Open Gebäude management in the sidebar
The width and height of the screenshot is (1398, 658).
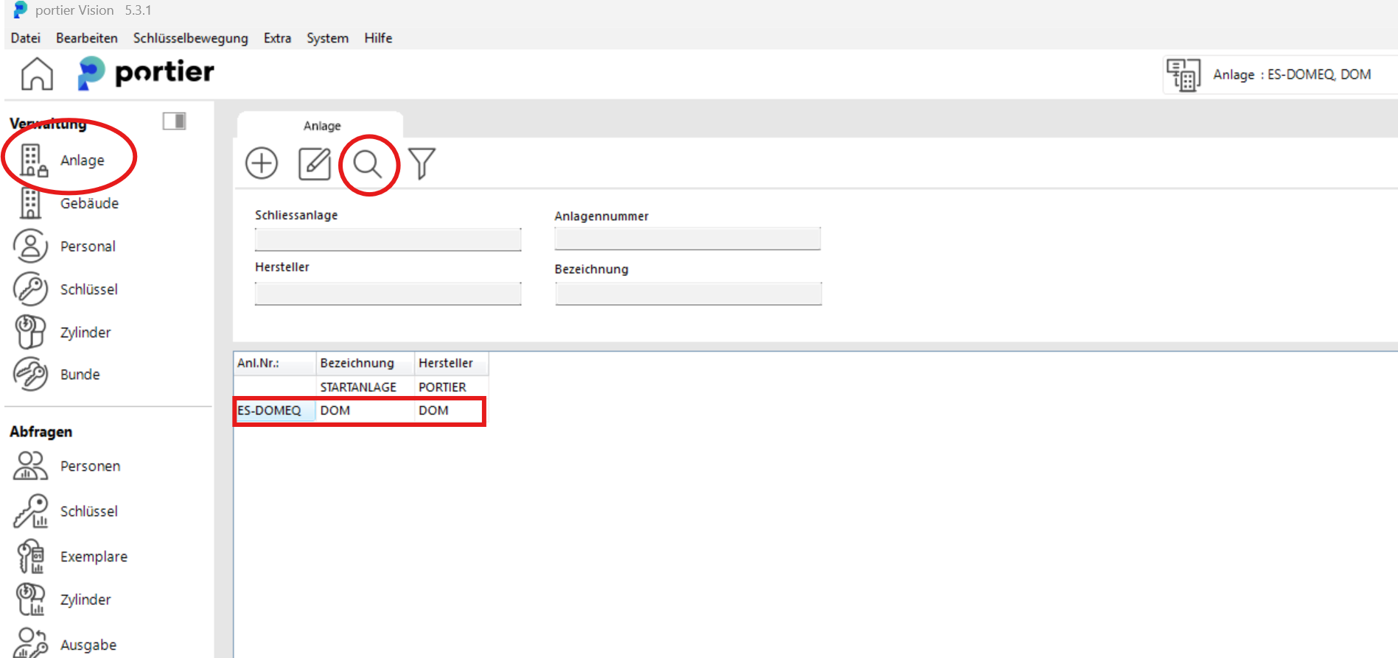coord(69,203)
